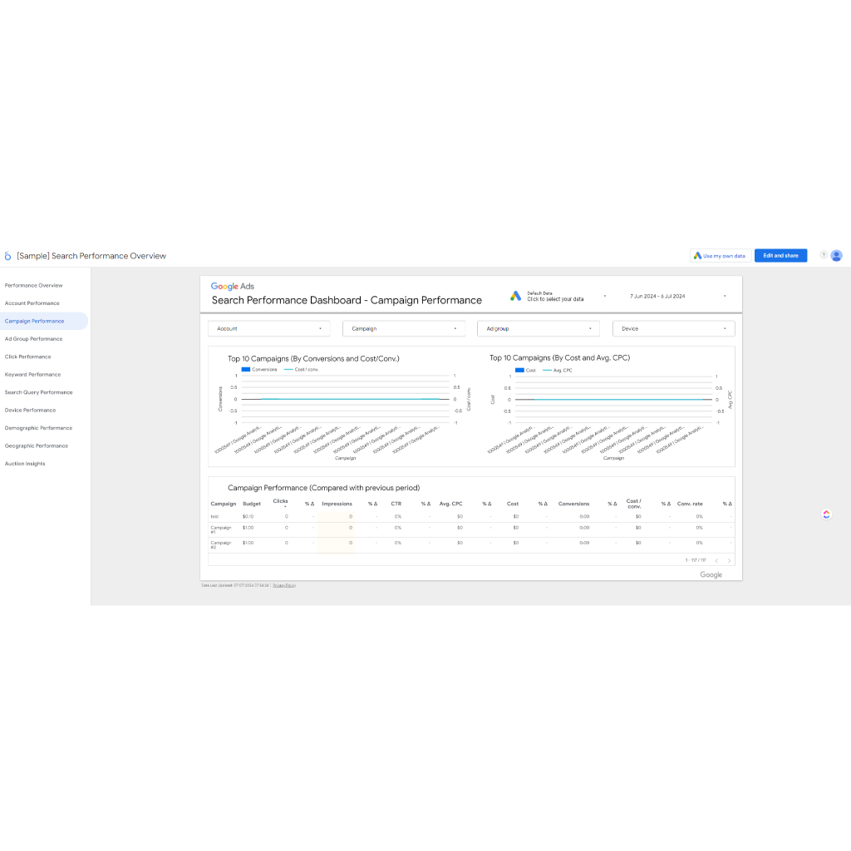This screenshot has height=851, width=851.
Task: Click the Google Ads icon beside Default Data
Action: 515,296
